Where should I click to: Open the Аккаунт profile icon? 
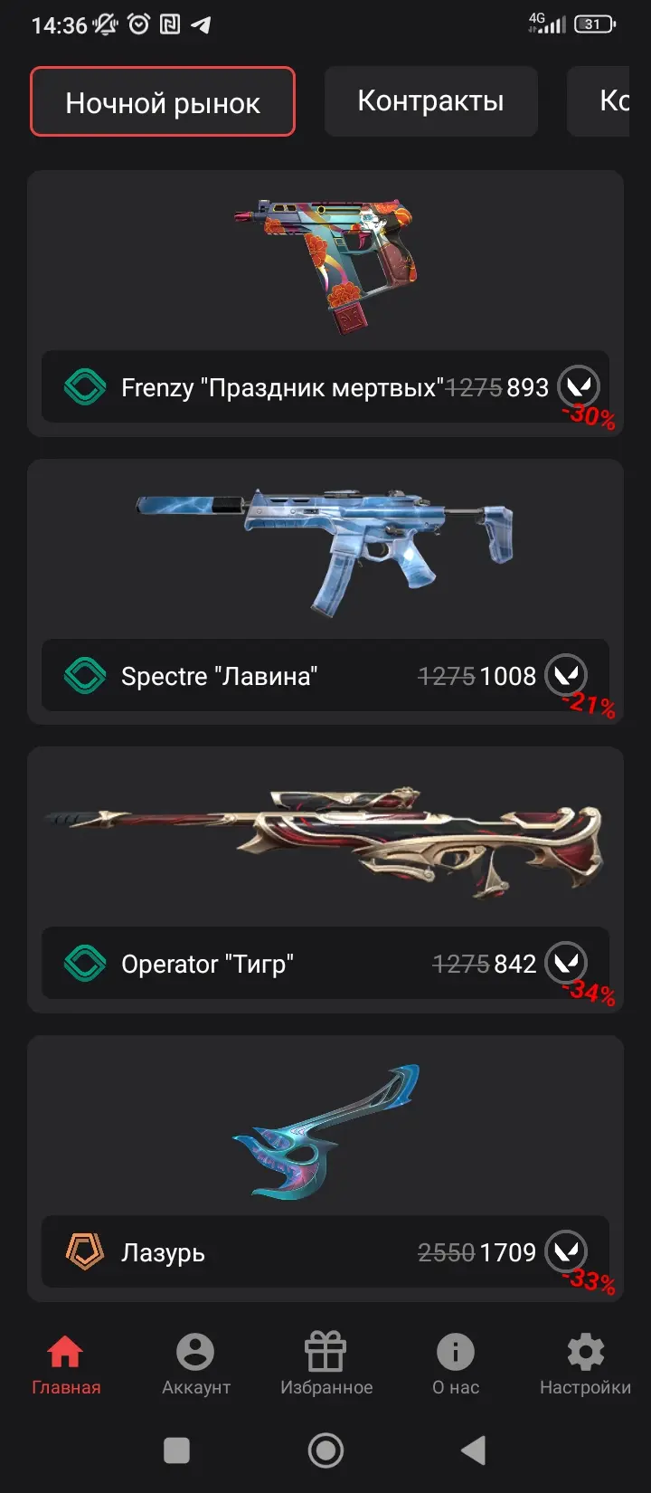(195, 1353)
